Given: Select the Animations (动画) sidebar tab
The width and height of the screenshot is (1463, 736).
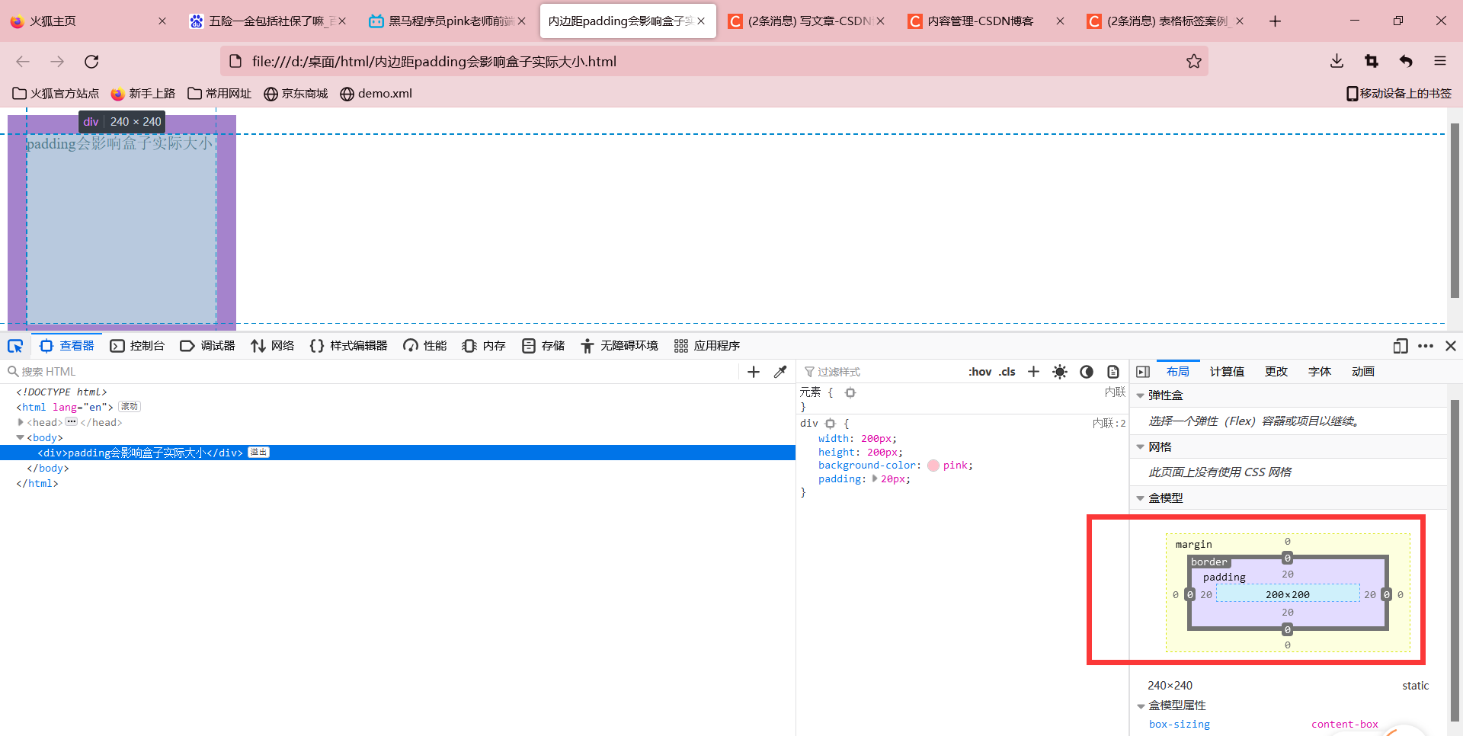Looking at the screenshot, I should click(1363, 372).
